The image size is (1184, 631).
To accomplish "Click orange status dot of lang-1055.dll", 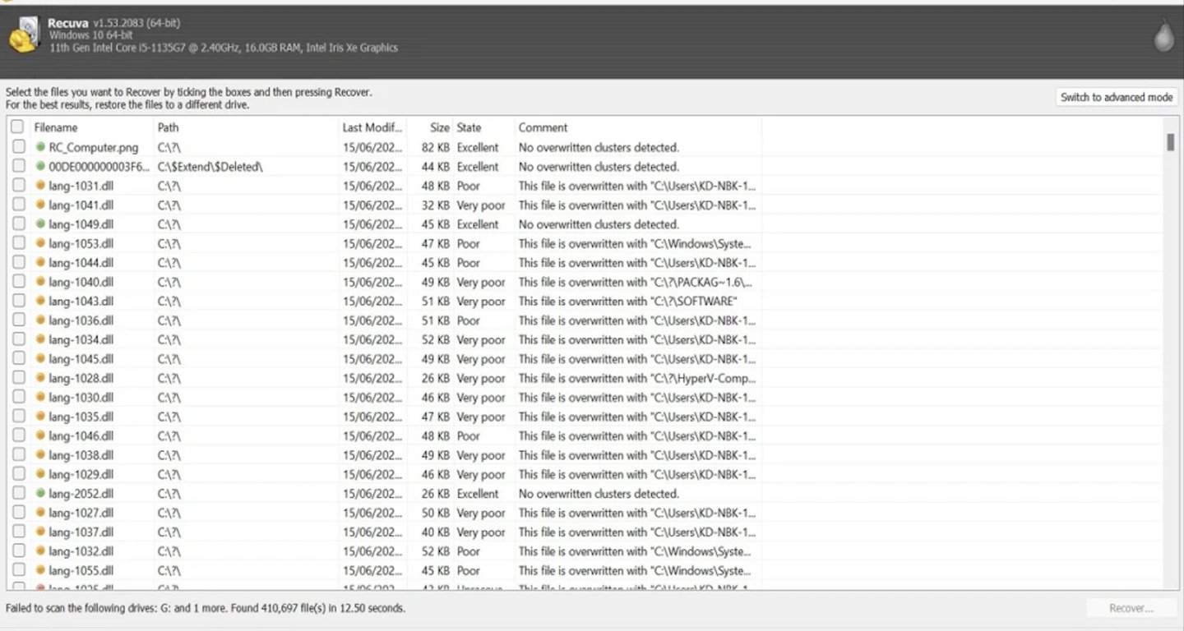I will click(40, 570).
